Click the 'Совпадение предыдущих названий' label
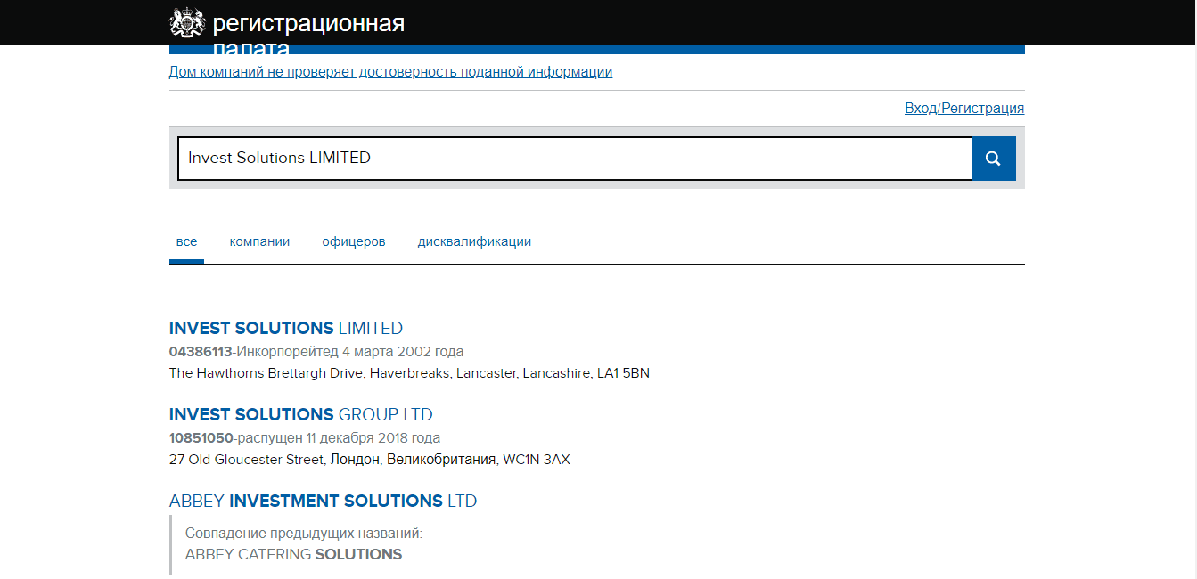The image size is (1197, 579). pyautogui.click(x=303, y=533)
